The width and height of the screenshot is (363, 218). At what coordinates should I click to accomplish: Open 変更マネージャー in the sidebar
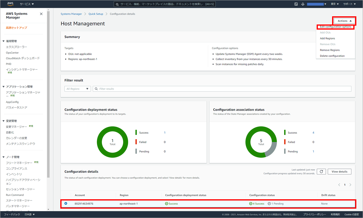click(16, 127)
